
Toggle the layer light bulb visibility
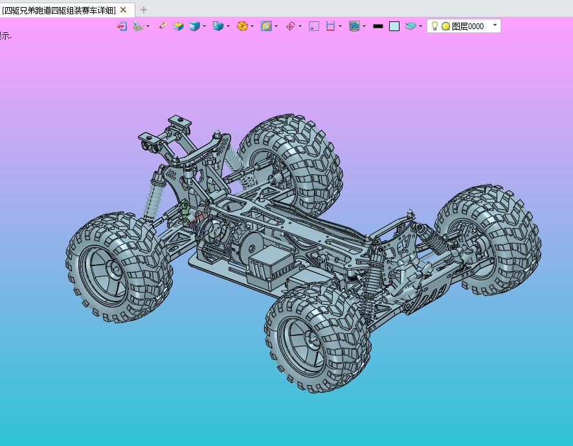(435, 27)
